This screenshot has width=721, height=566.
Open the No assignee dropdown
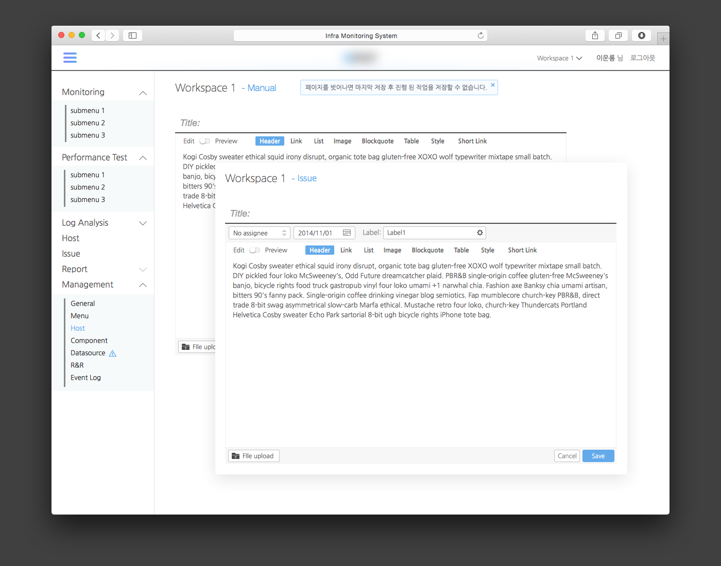259,233
